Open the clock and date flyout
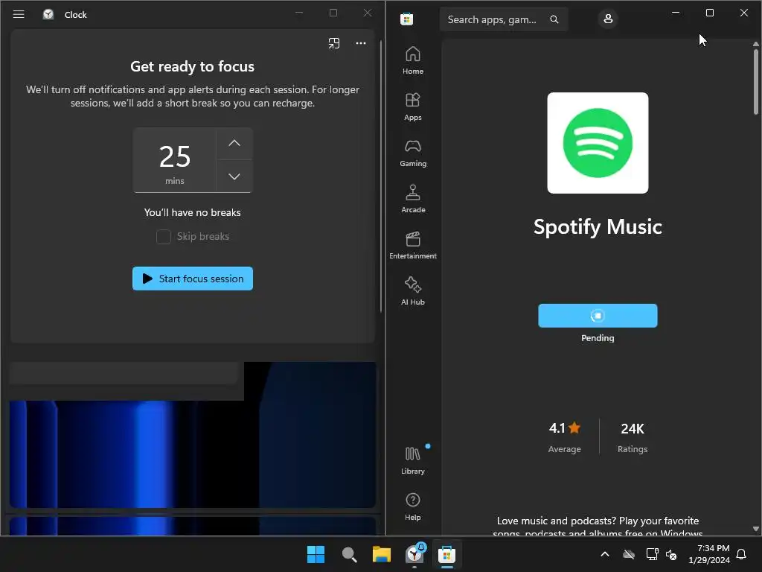Screen dimensions: 762x572 point(709,554)
